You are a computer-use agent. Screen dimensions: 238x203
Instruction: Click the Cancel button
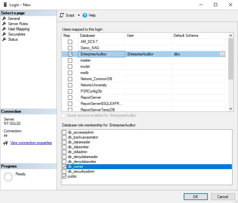pos(223,196)
